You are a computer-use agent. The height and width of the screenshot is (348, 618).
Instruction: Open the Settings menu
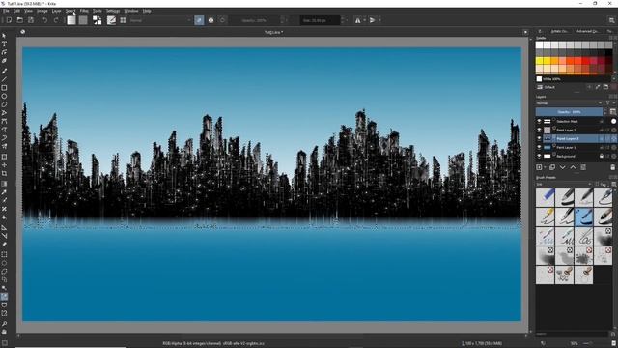[x=113, y=11]
